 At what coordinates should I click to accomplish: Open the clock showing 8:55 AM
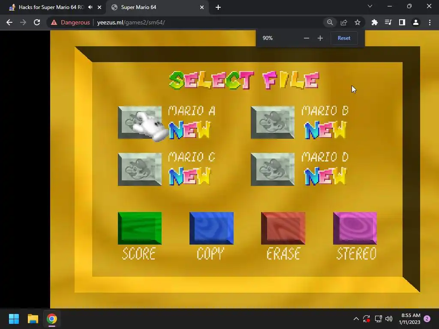409,319
